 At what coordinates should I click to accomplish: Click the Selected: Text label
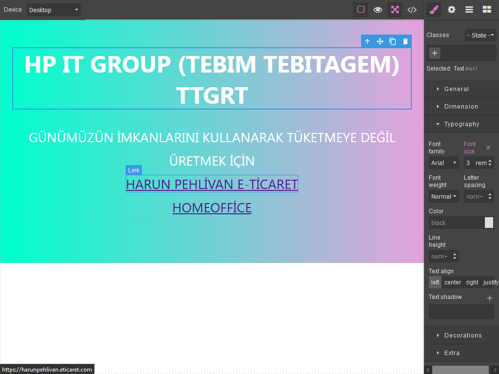click(x=452, y=68)
